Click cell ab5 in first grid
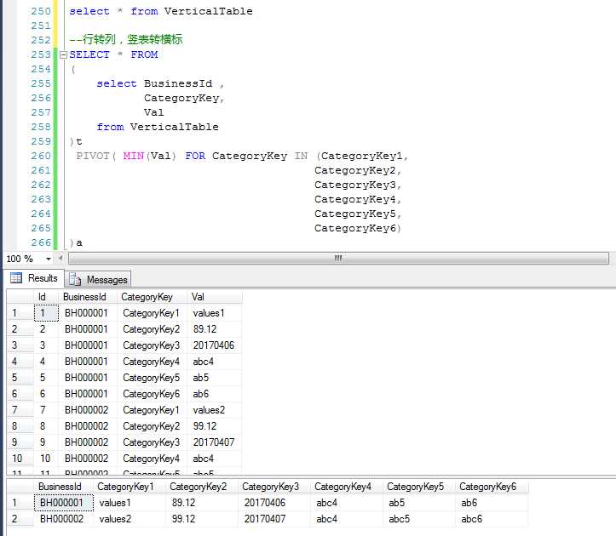Image resolution: width=616 pixels, height=536 pixels. pyautogui.click(x=215, y=378)
